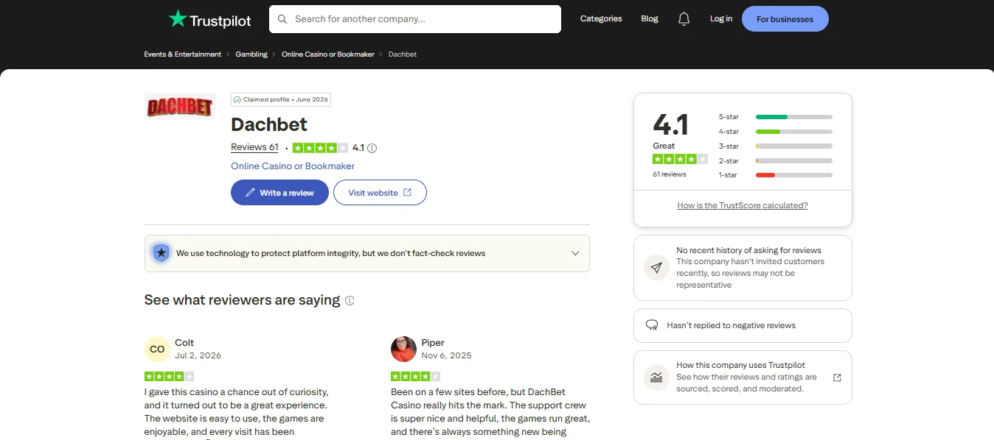Click the For businesses button
Image resolution: width=994 pixels, height=440 pixels.
[785, 19]
